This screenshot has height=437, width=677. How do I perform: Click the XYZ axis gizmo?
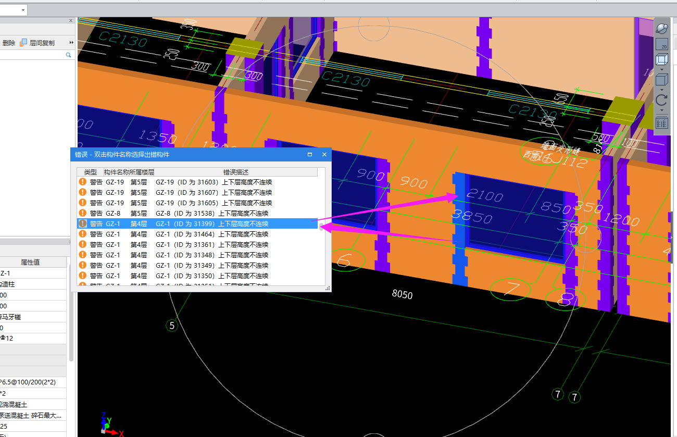(110, 424)
